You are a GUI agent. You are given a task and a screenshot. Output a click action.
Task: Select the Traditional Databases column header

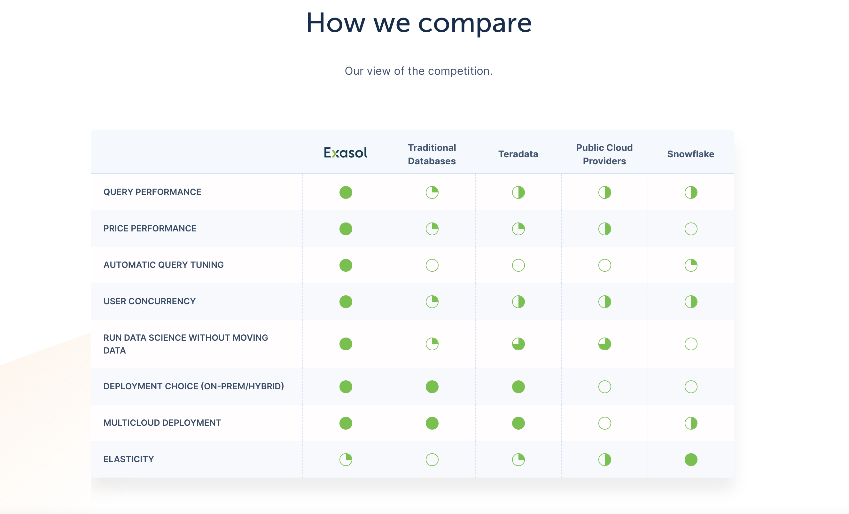click(x=432, y=154)
